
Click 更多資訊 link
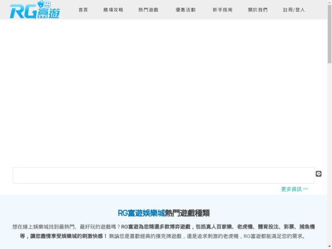tap(294, 189)
